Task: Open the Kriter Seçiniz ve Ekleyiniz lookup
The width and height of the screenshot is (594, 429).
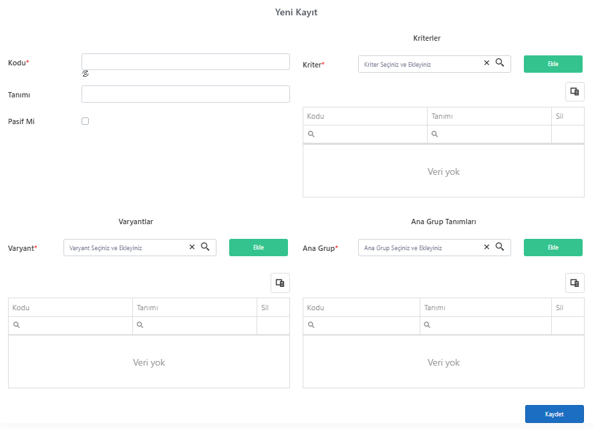Action: [420, 64]
